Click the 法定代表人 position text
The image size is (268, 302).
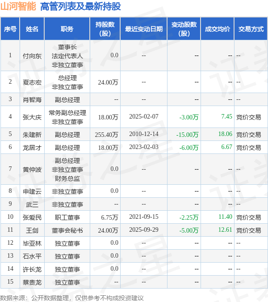[x=67, y=56]
